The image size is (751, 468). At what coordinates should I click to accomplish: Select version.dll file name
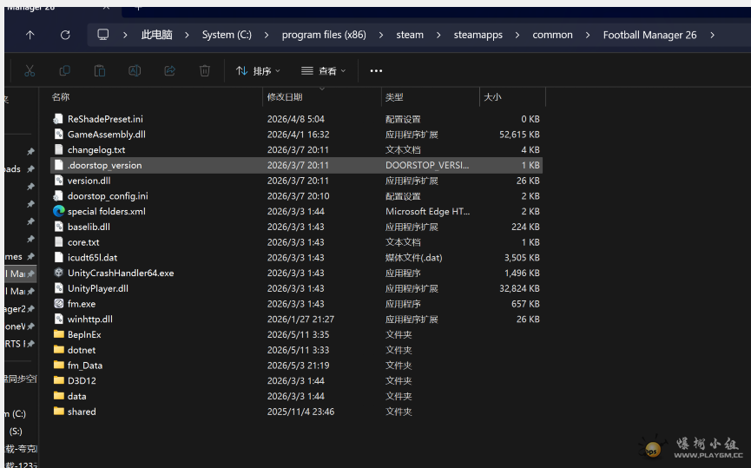pos(89,181)
